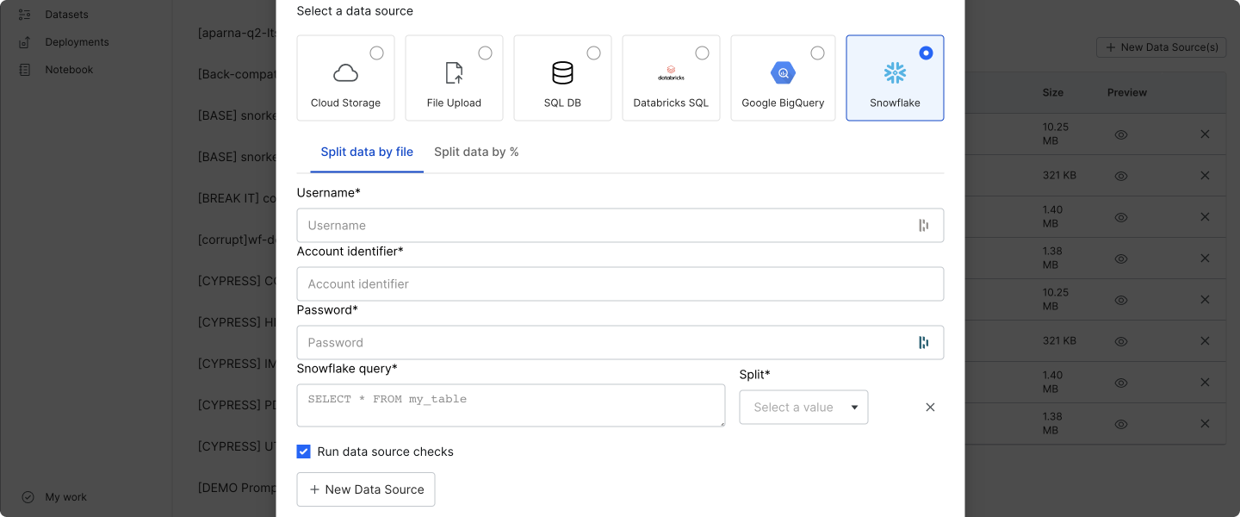Open the [DEMO Promp dataset row
The image size is (1240, 517).
point(237,488)
